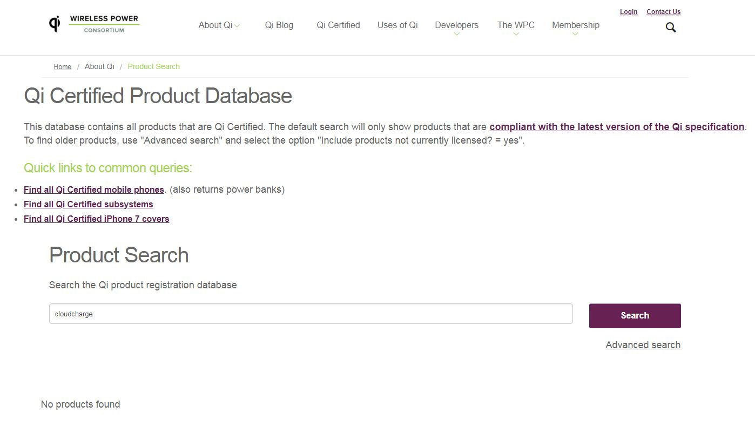Click the About Qi breadcrumb
Screen dimensions: 755x447
pos(99,66)
